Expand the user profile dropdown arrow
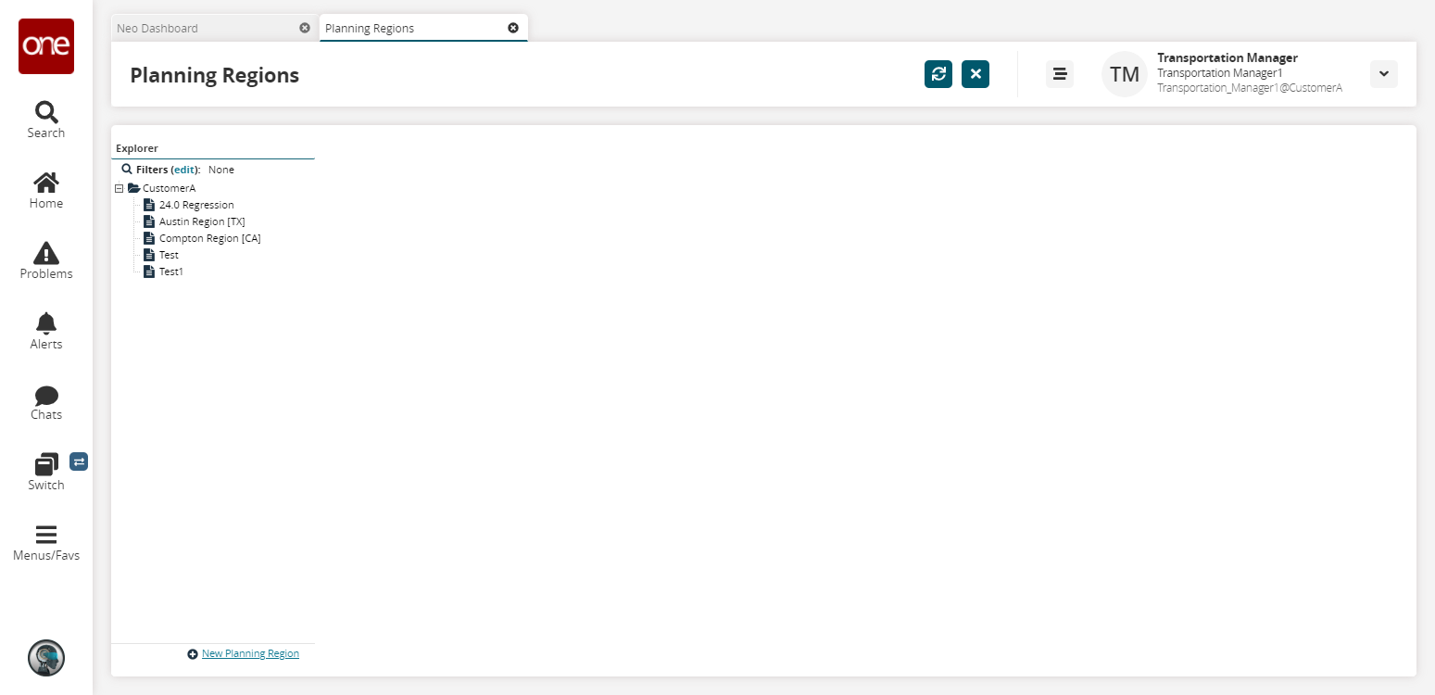1435x695 pixels. click(1384, 74)
